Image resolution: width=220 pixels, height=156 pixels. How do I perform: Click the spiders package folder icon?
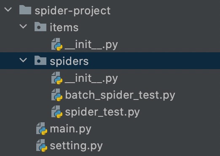[x=40, y=60]
